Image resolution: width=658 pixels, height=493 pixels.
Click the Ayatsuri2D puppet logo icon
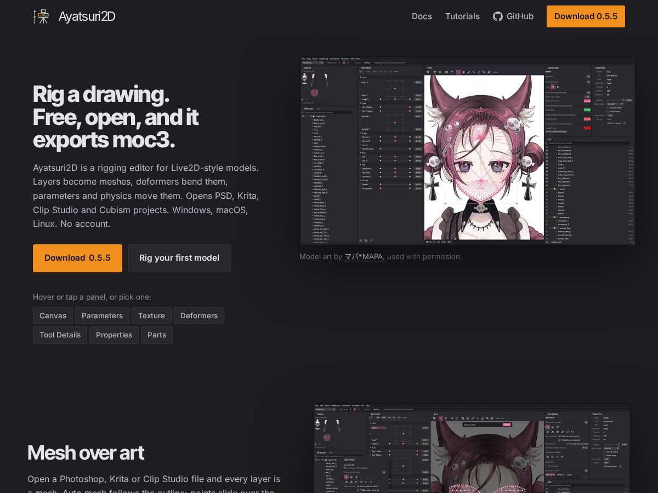[x=41, y=16]
